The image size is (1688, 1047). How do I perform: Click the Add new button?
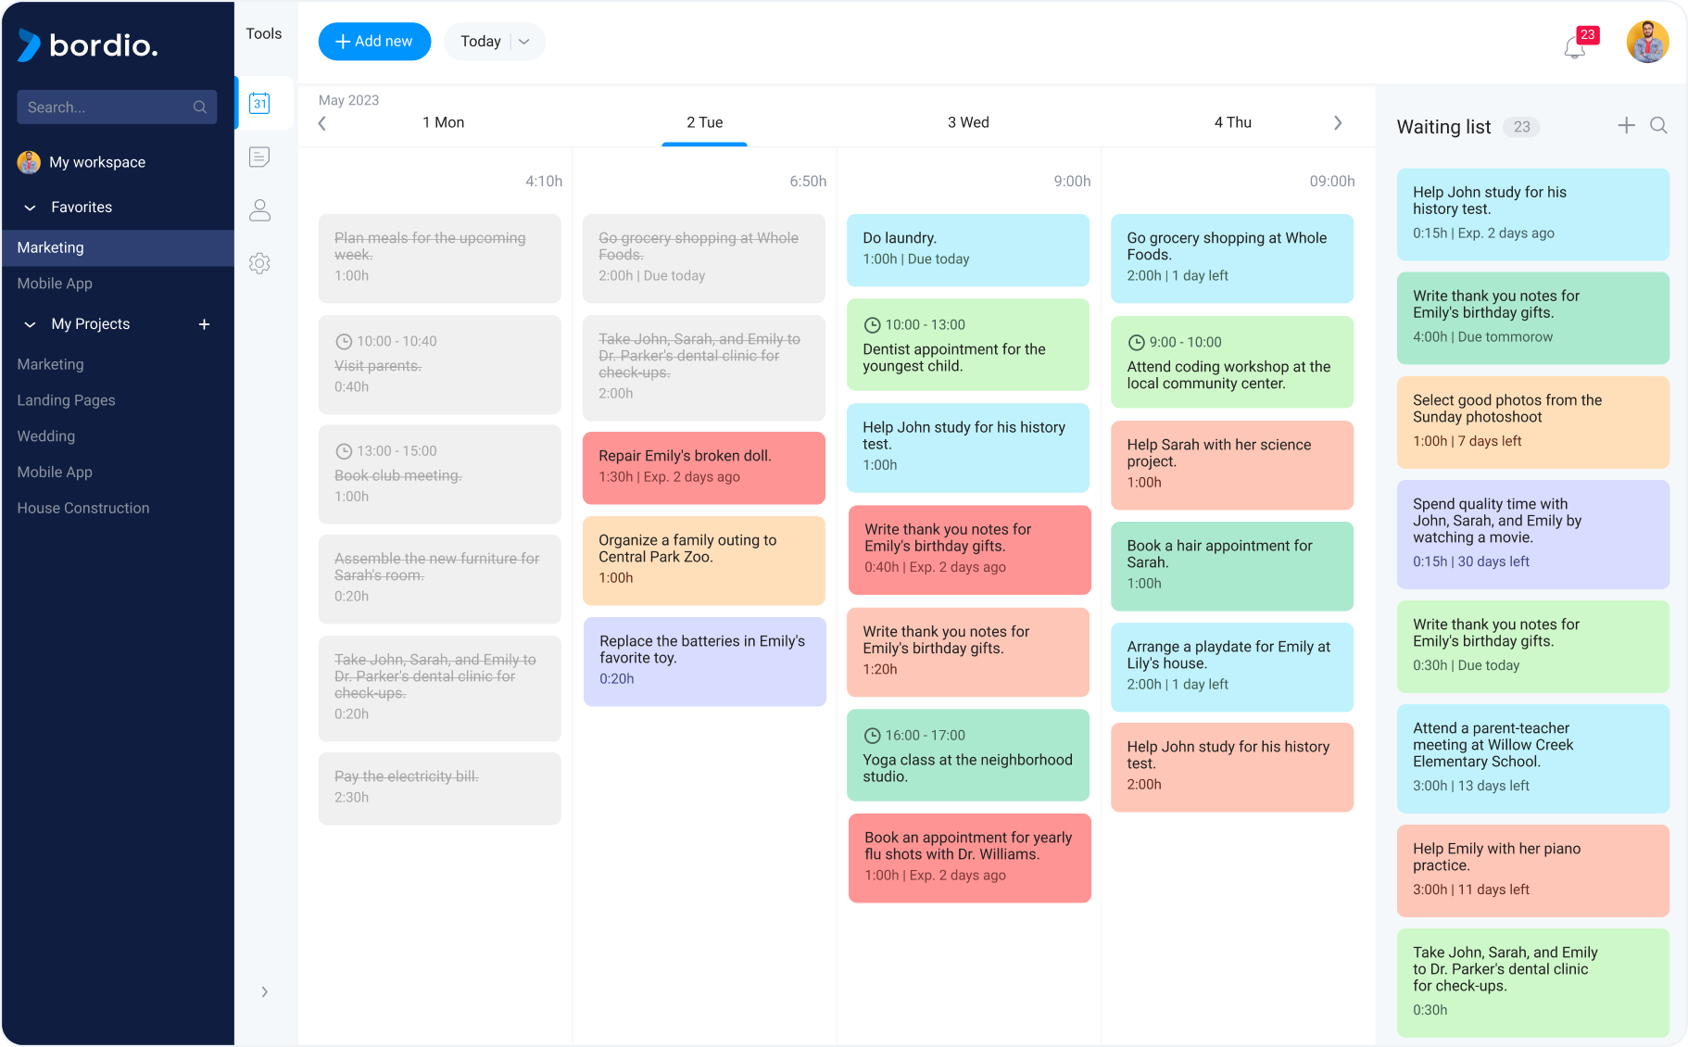point(374,42)
